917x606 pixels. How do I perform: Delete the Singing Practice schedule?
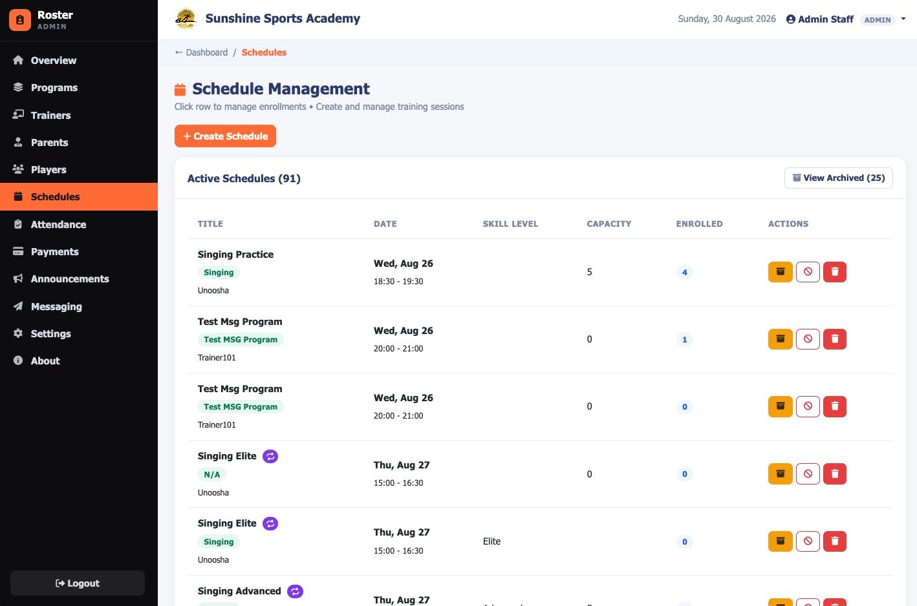[x=835, y=272]
